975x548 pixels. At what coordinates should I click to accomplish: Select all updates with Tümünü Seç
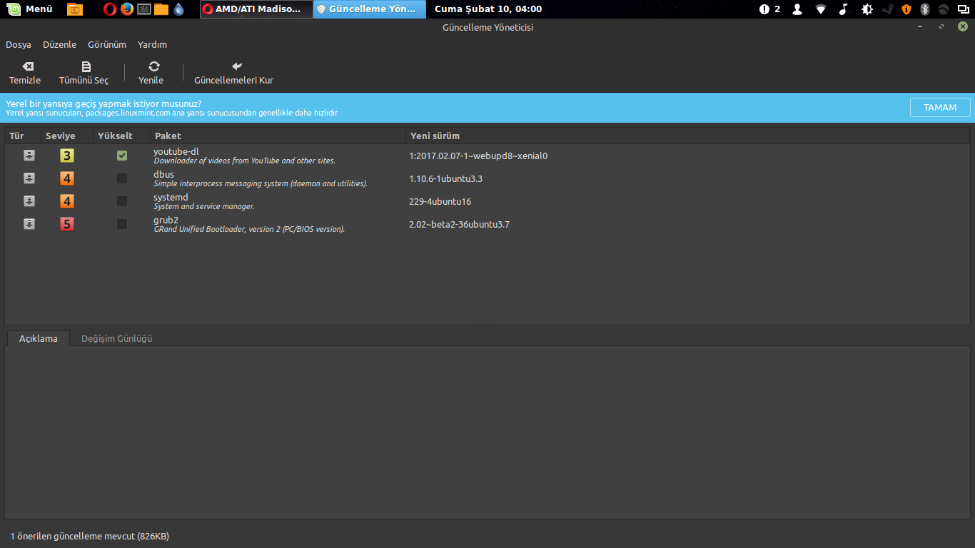tap(84, 73)
